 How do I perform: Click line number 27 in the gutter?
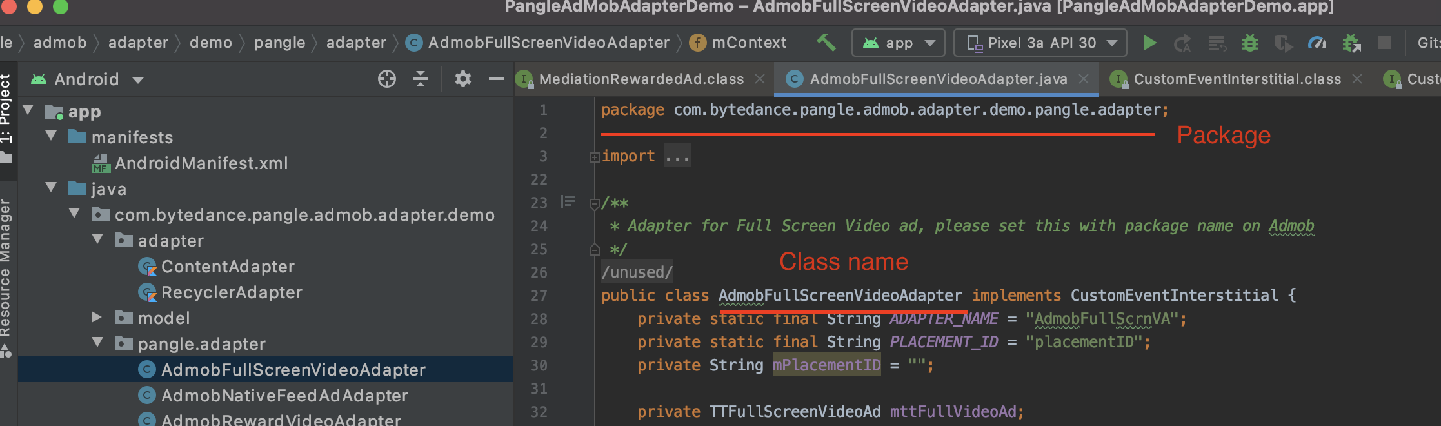539,296
